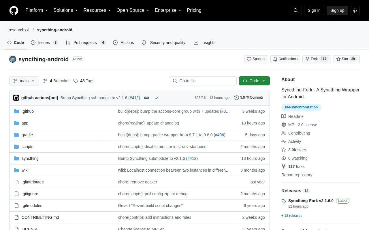Viewport: 369px width, 230px height.
Task: Click the repository avatar beside syncthing-android title
Action: coord(13,59)
